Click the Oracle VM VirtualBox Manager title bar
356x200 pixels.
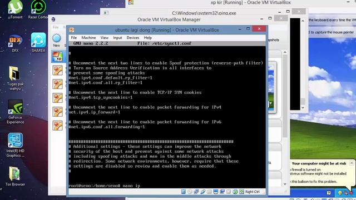[169, 19]
